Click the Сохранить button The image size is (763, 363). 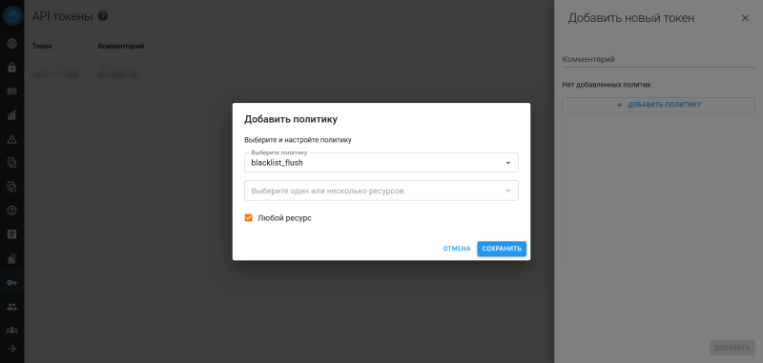click(x=502, y=249)
